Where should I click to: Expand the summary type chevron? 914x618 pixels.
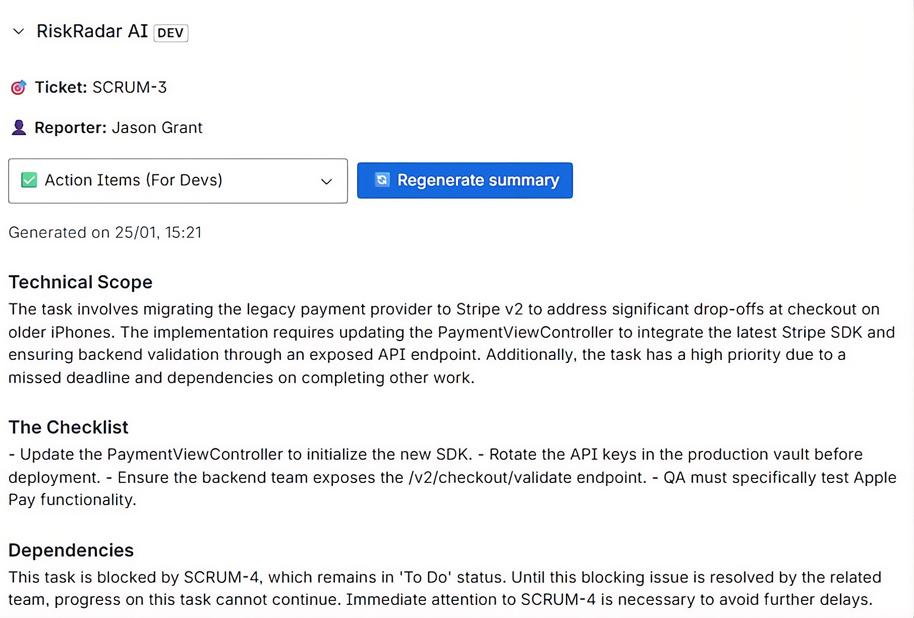tap(326, 181)
